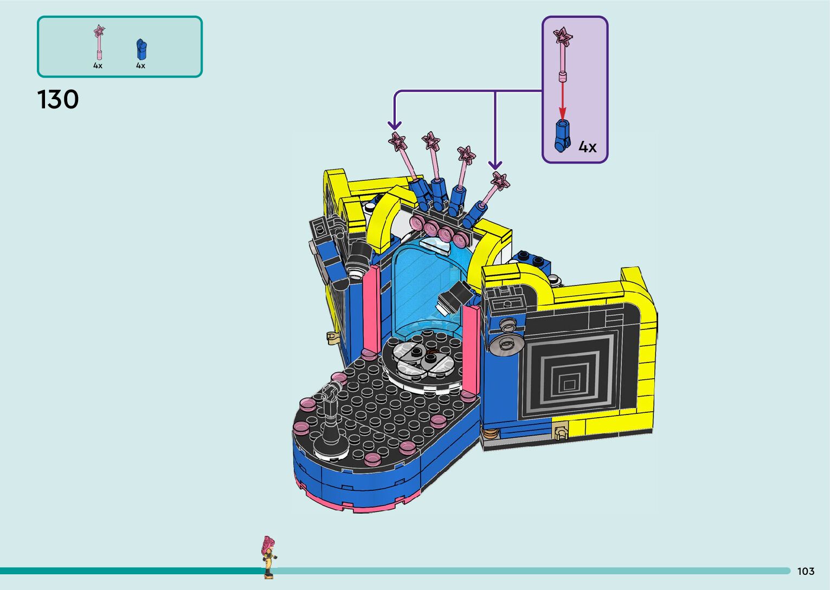
Task: Click the filled dark teal progress section
Action: [x=130, y=570]
